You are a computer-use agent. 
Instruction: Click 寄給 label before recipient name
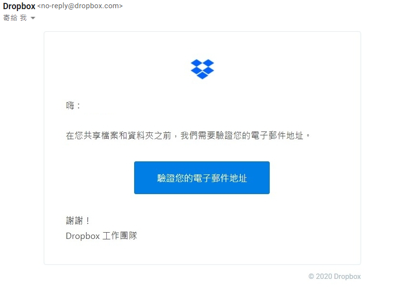point(10,18)
